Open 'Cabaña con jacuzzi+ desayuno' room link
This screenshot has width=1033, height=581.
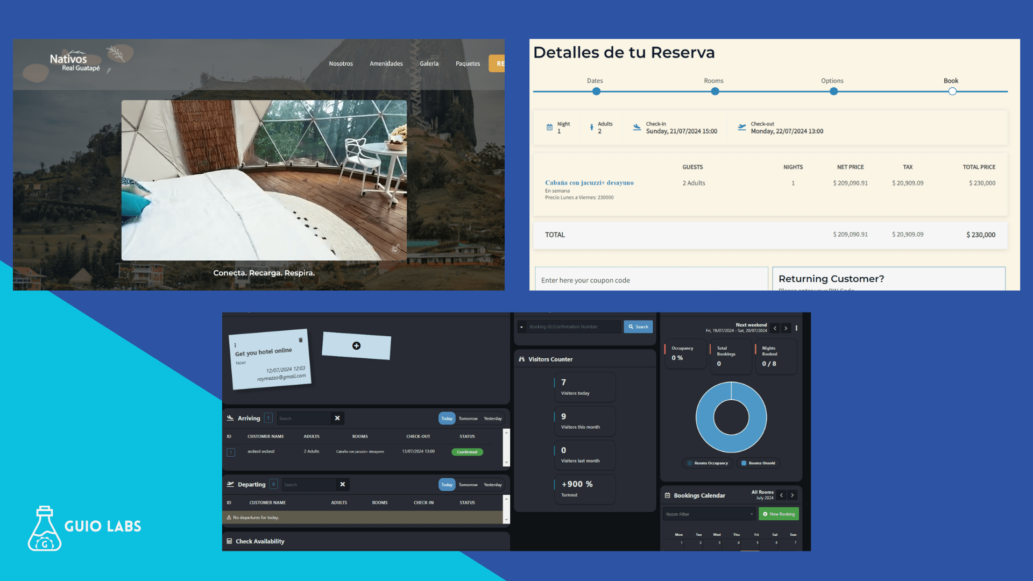(x=589, y=183)
